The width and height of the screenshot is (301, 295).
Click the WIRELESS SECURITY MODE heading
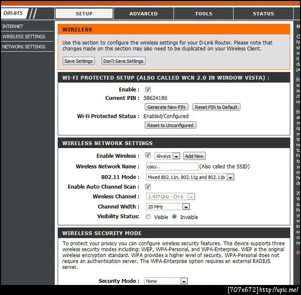(x=102, y=233)
